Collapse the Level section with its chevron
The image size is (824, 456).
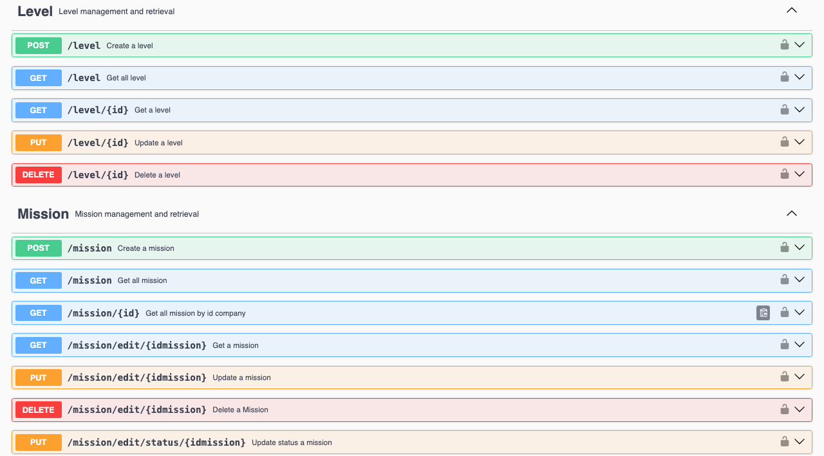[x=792, y=10]
